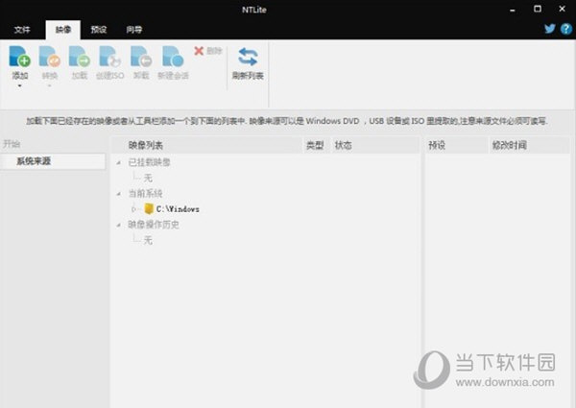The height and width of the screenshot is (408, 576).
Task: Open the help question mark icon
Action: pyautogui.click(x=566, y=29)
